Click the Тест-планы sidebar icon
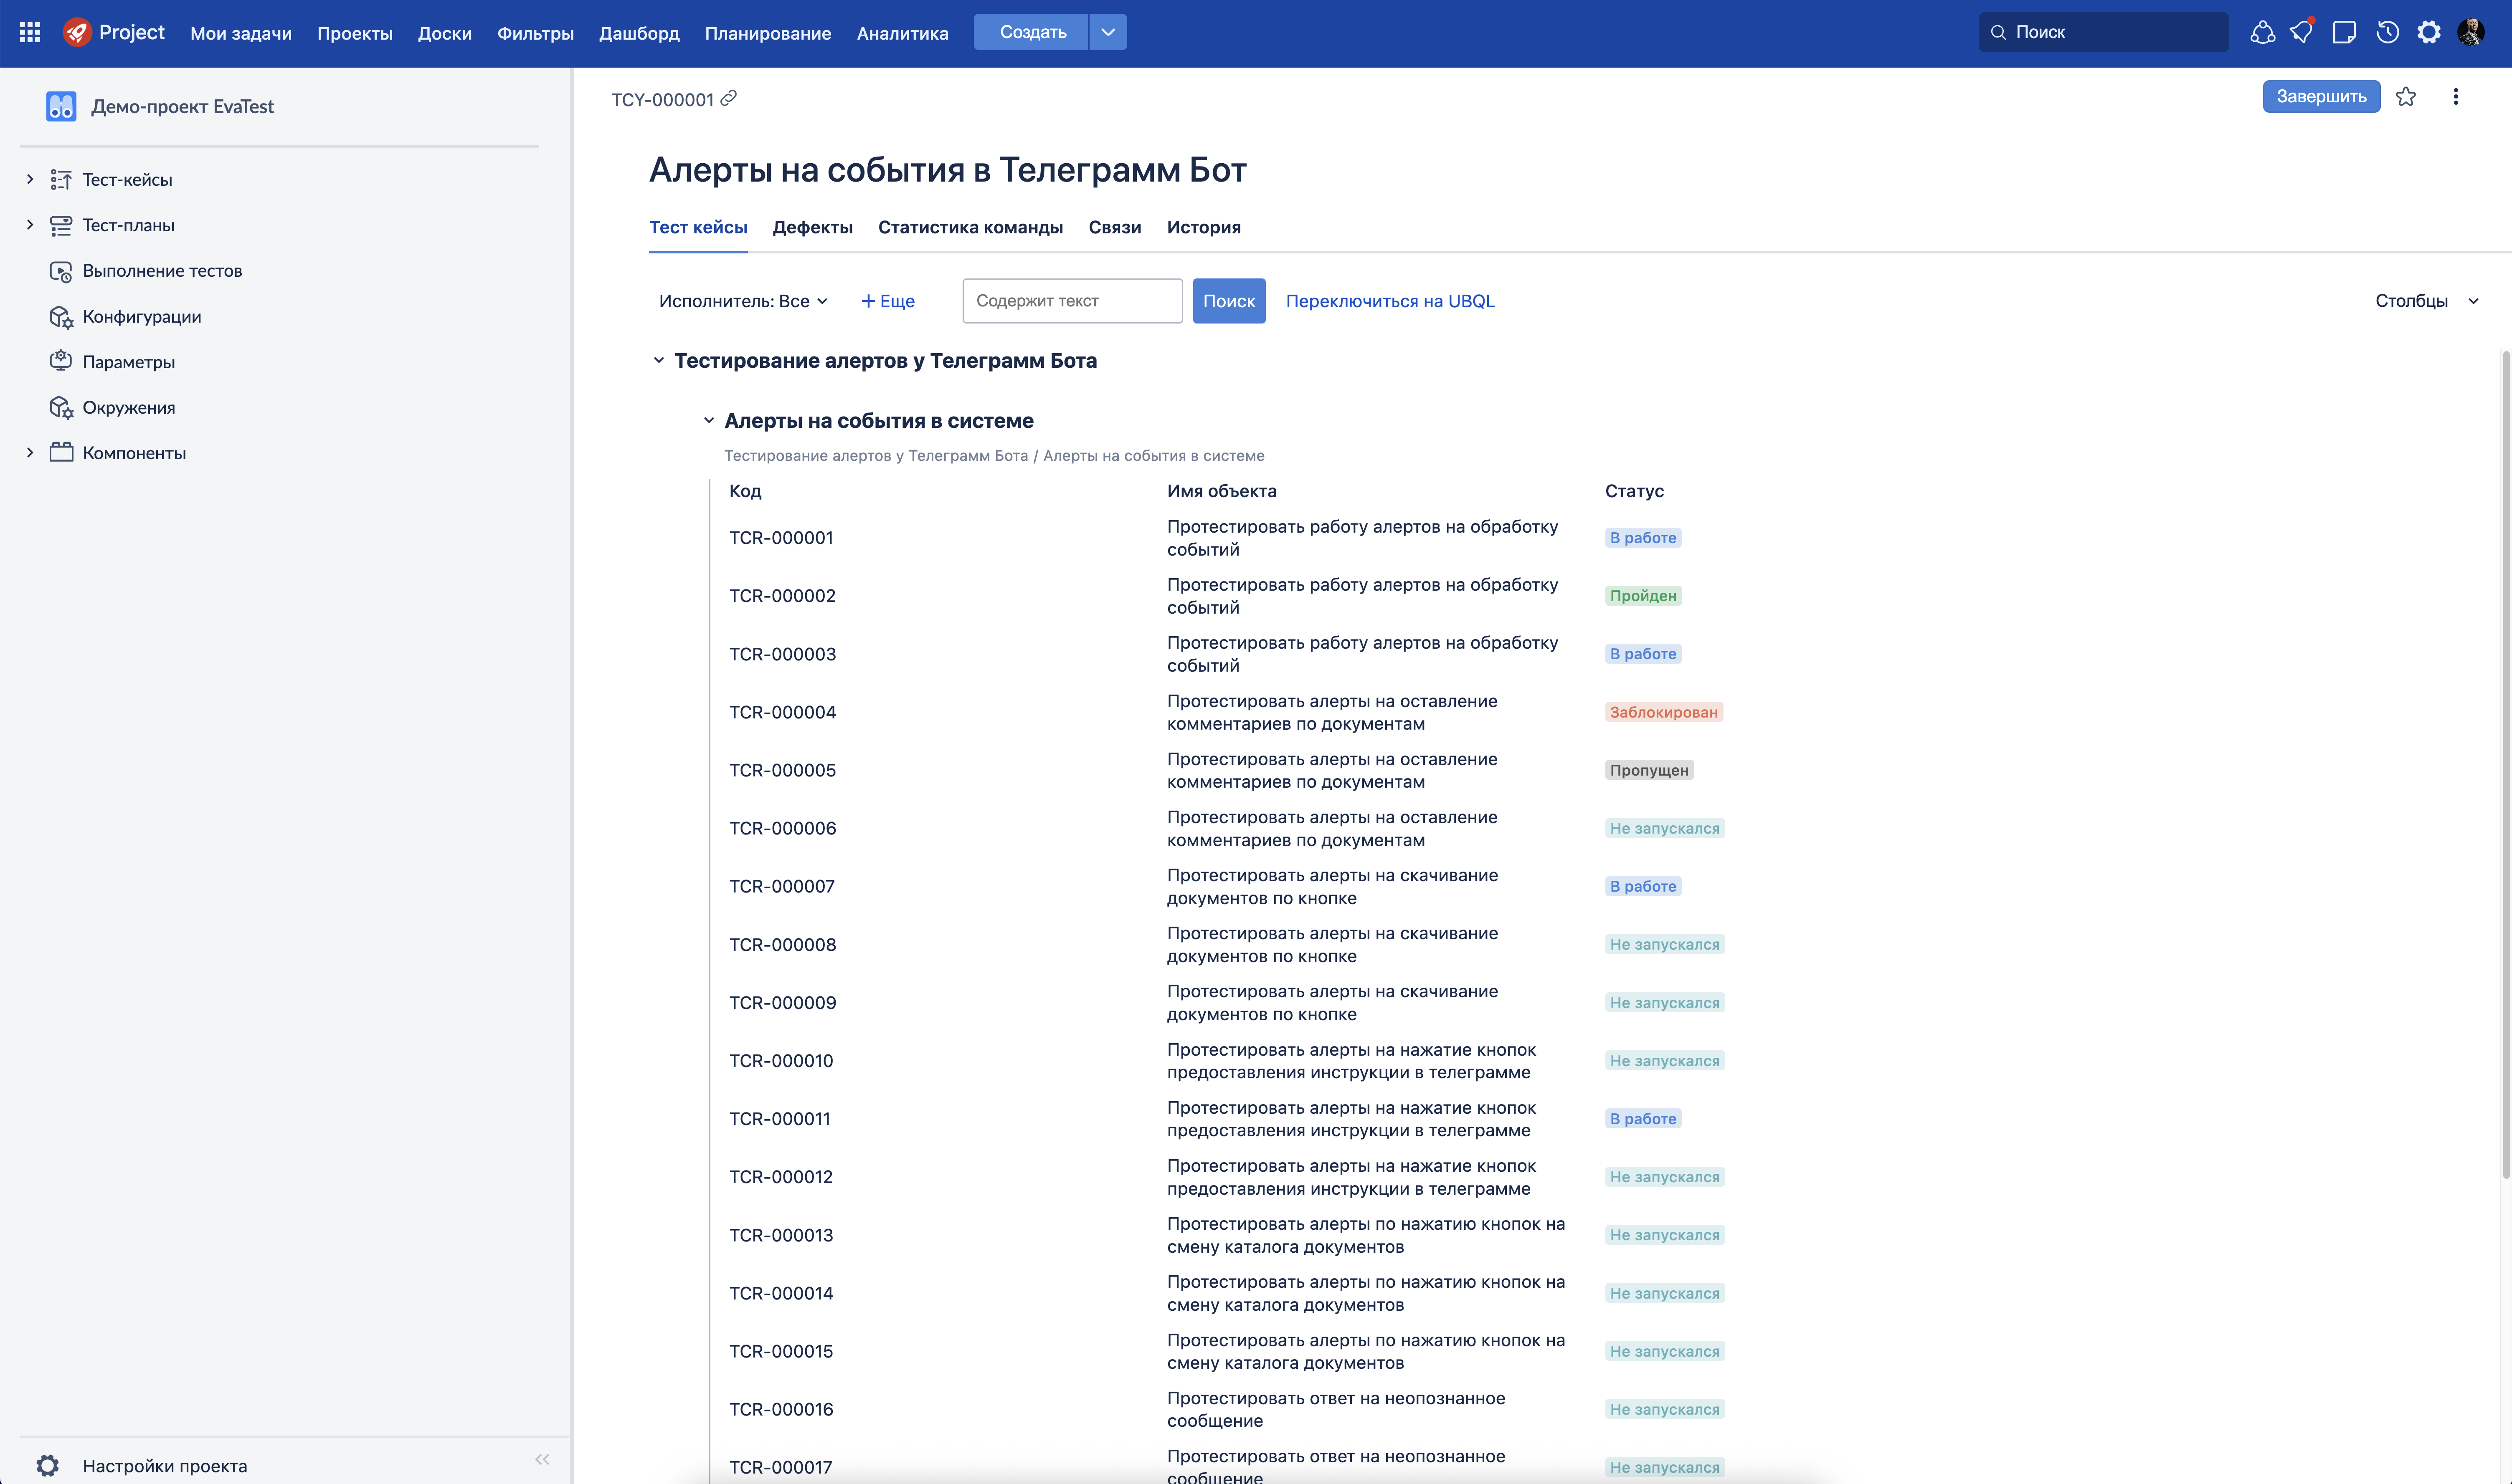This screenshot has height=1484, width=2512. (61, 225)
